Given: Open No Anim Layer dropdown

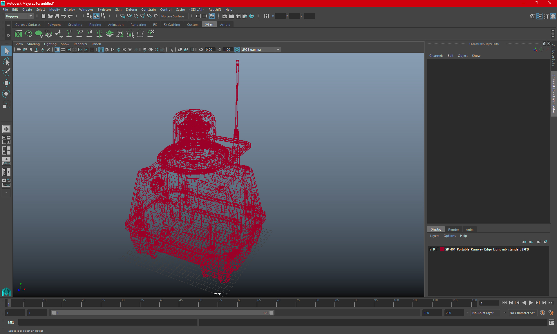Looking at the screenshot, I should pos(486,313).
